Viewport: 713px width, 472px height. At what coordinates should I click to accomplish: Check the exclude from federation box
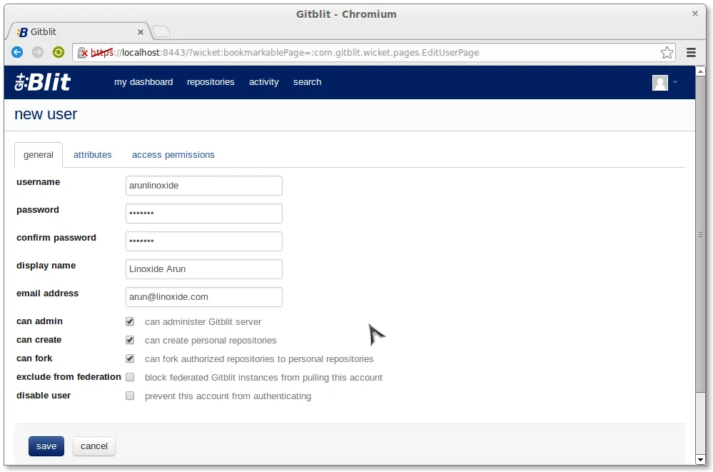[130, 377]
